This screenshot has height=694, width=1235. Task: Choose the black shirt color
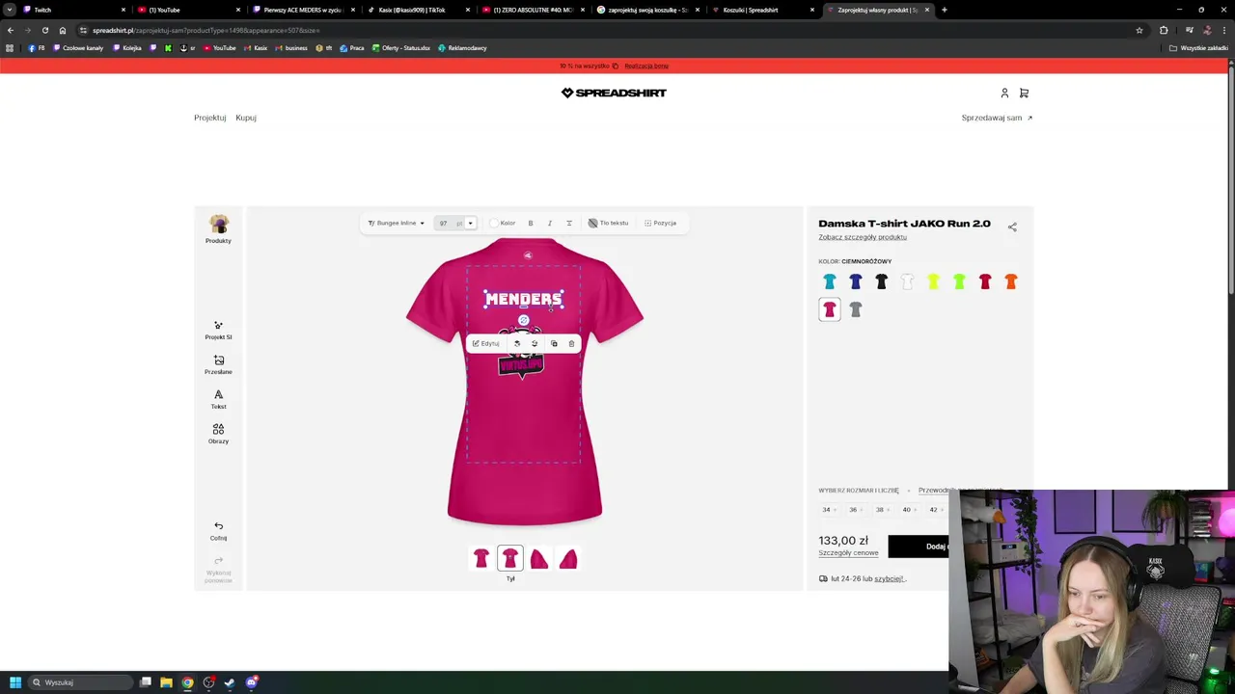881,281
